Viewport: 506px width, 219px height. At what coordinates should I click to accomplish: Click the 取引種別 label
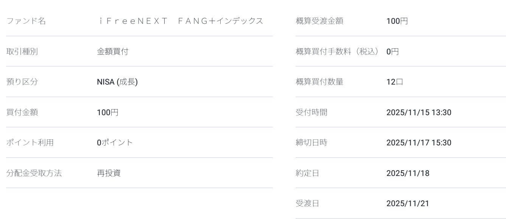pos(22,52)
